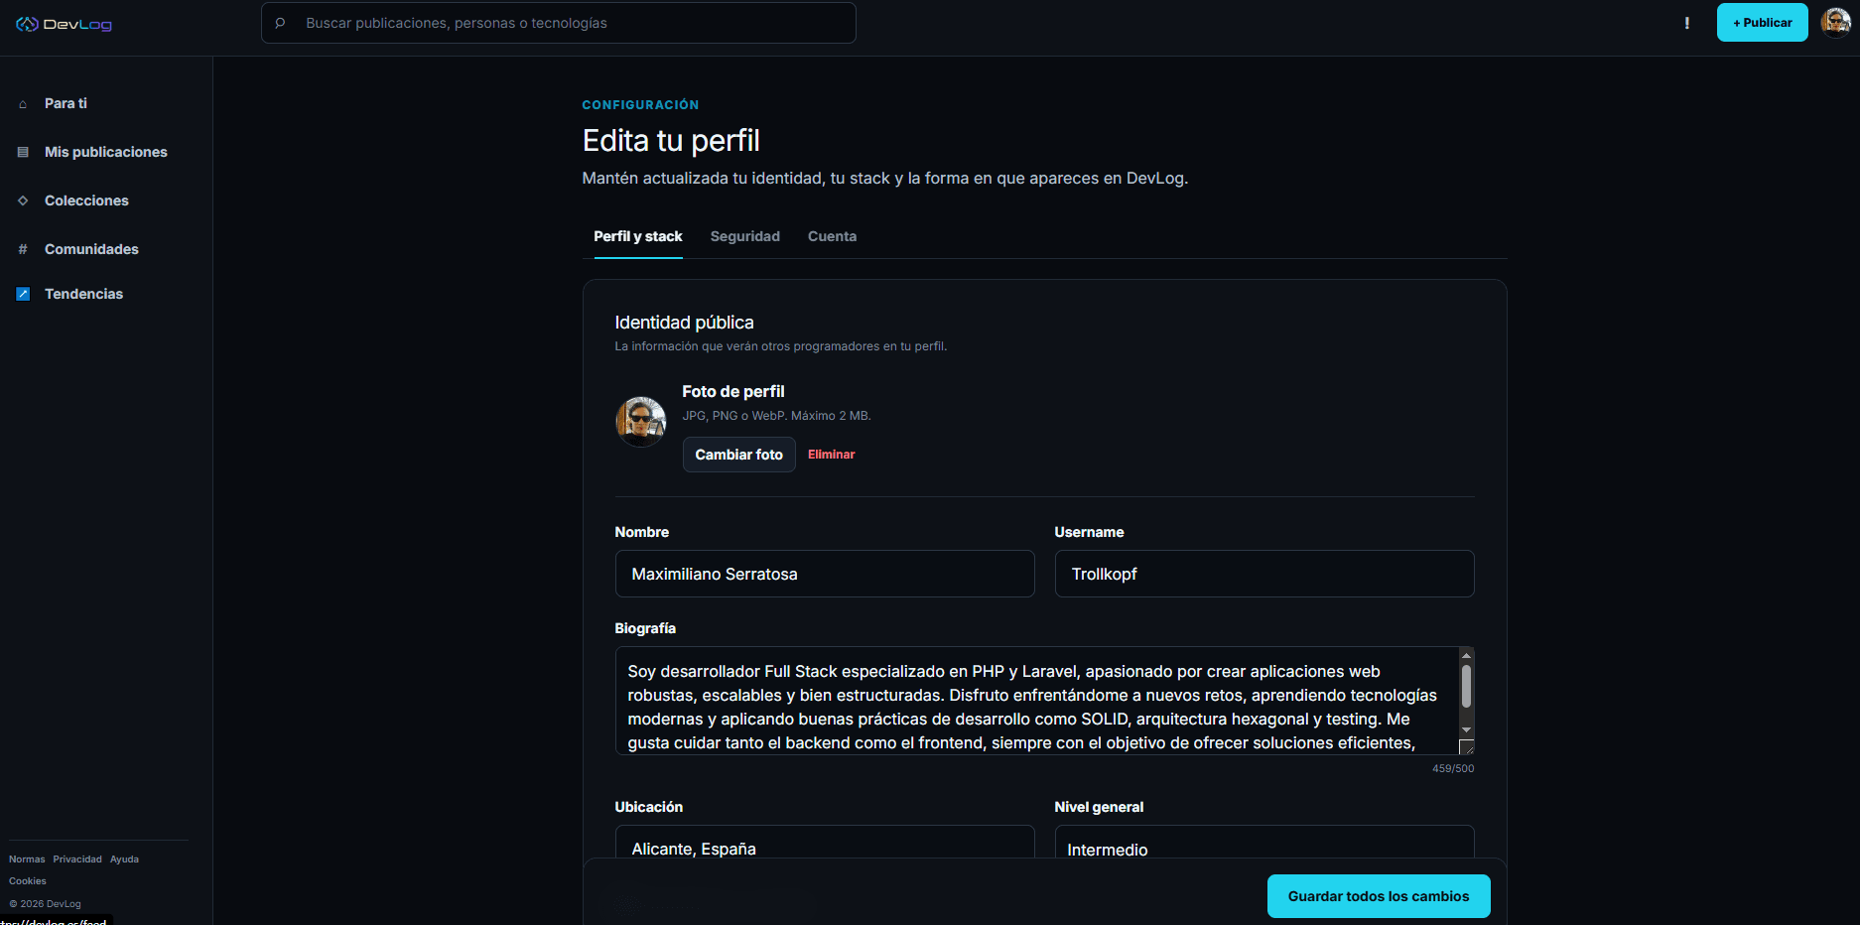The height and width of the screenshot is (925, 1860).
Task: Click the profile photo thumbnail
Action: pyautogui.click(x=640, y=421)
